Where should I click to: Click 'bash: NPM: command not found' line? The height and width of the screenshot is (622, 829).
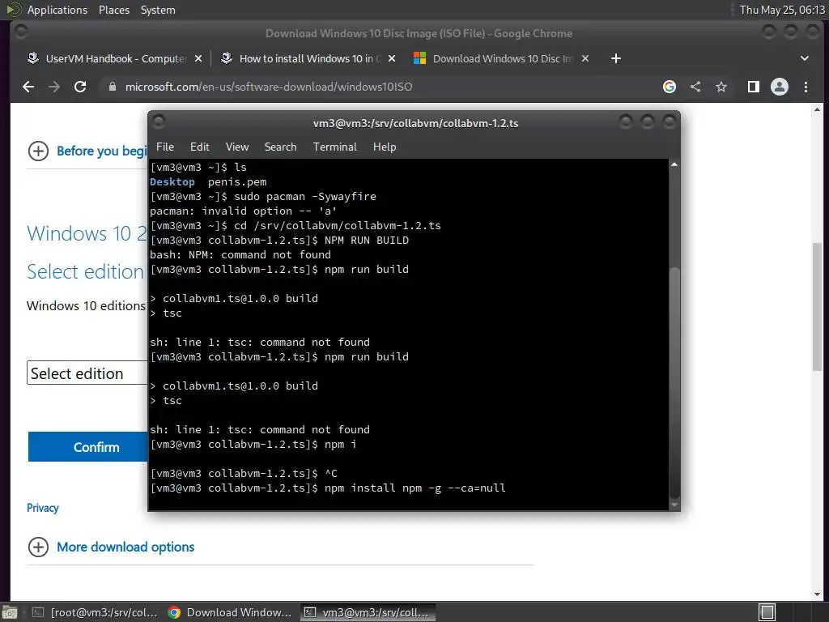click(x=240, y=254)
